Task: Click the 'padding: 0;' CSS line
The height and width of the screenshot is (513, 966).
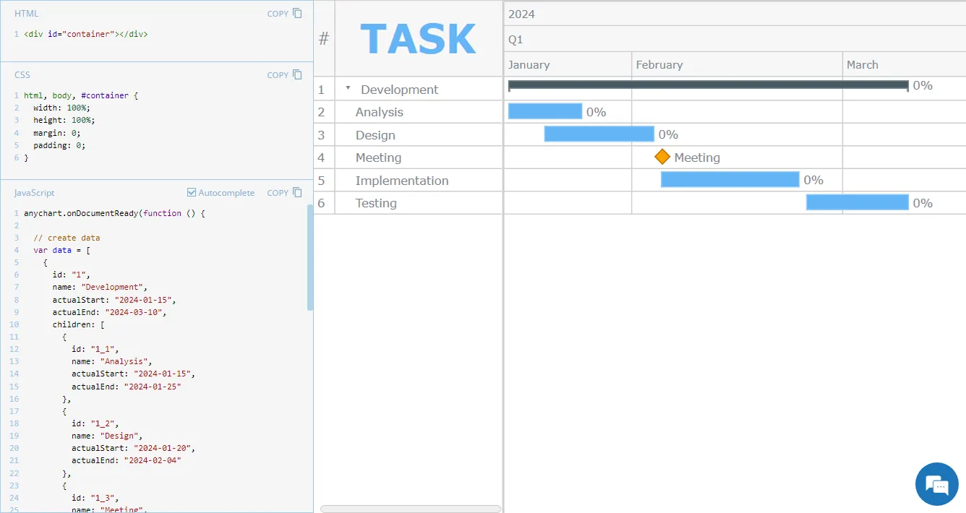Action: pos(59,145)
